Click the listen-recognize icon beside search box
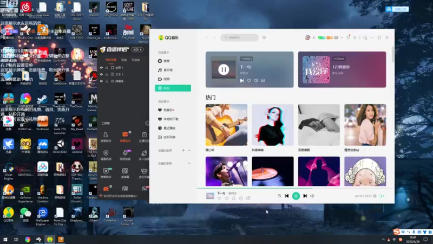Image resolution: width=433 pixels, height=244 pixels. (264, 37)
